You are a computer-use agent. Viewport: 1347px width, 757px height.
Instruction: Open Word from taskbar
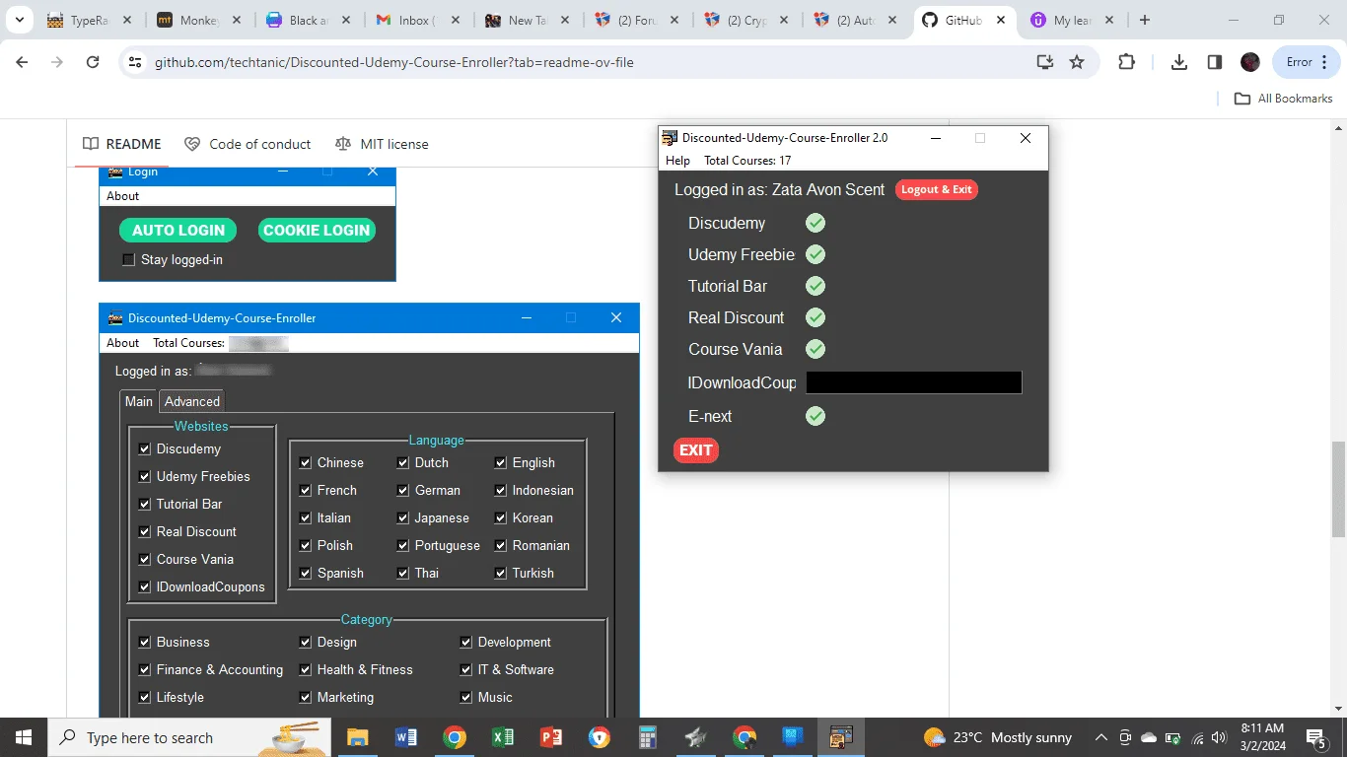(x=405, y=737)
